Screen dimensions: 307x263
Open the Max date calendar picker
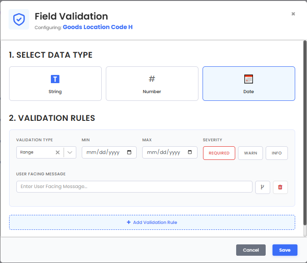coord(190,152)
